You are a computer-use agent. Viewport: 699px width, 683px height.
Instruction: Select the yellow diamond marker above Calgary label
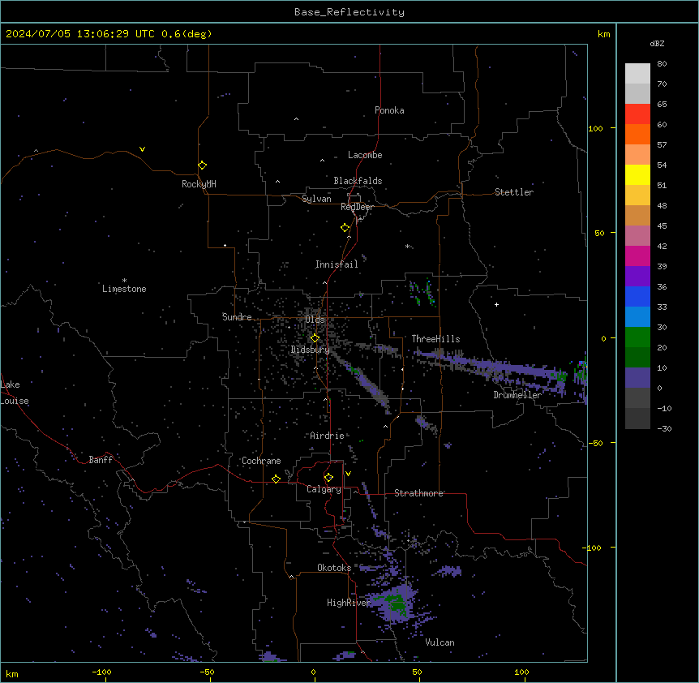click(328, 478)
